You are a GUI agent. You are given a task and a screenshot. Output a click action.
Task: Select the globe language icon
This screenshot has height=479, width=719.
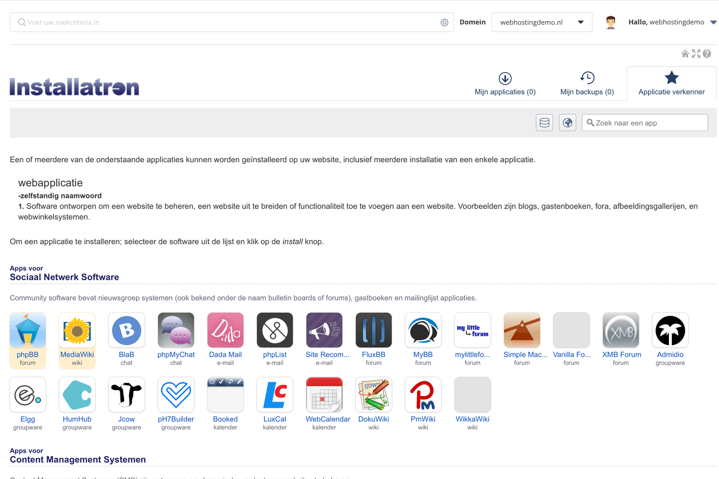pos(567,123)
